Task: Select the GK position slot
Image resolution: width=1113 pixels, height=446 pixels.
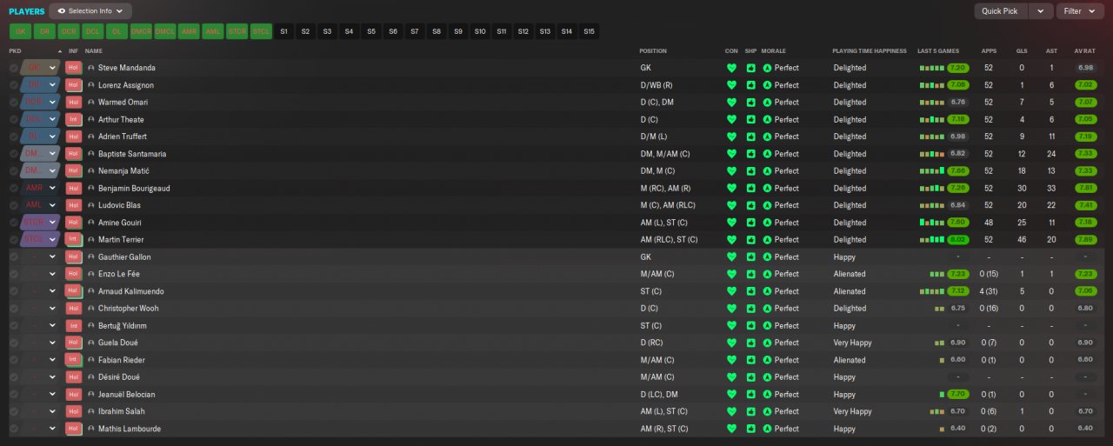Action: pos(20,31)
